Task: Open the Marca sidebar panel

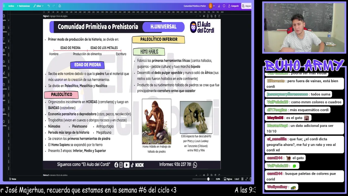Action: [x=4, y=52]
